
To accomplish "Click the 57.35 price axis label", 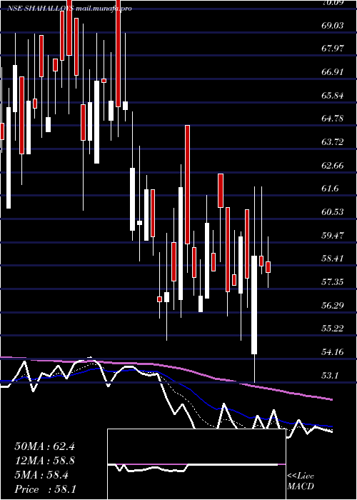I will (333, 282).
